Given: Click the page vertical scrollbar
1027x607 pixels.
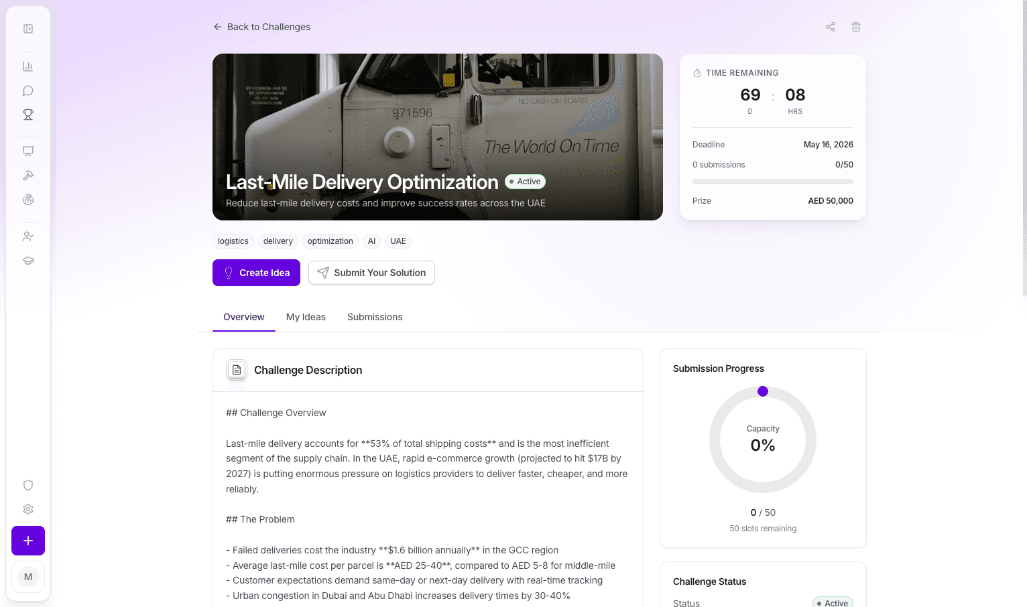Looking at the screenshot, I should [1024, 147].
